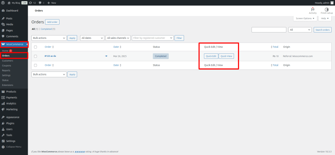Open WooCommerce Orders submenu item
Screen dimensions: 335x155
tap(6, 56)
